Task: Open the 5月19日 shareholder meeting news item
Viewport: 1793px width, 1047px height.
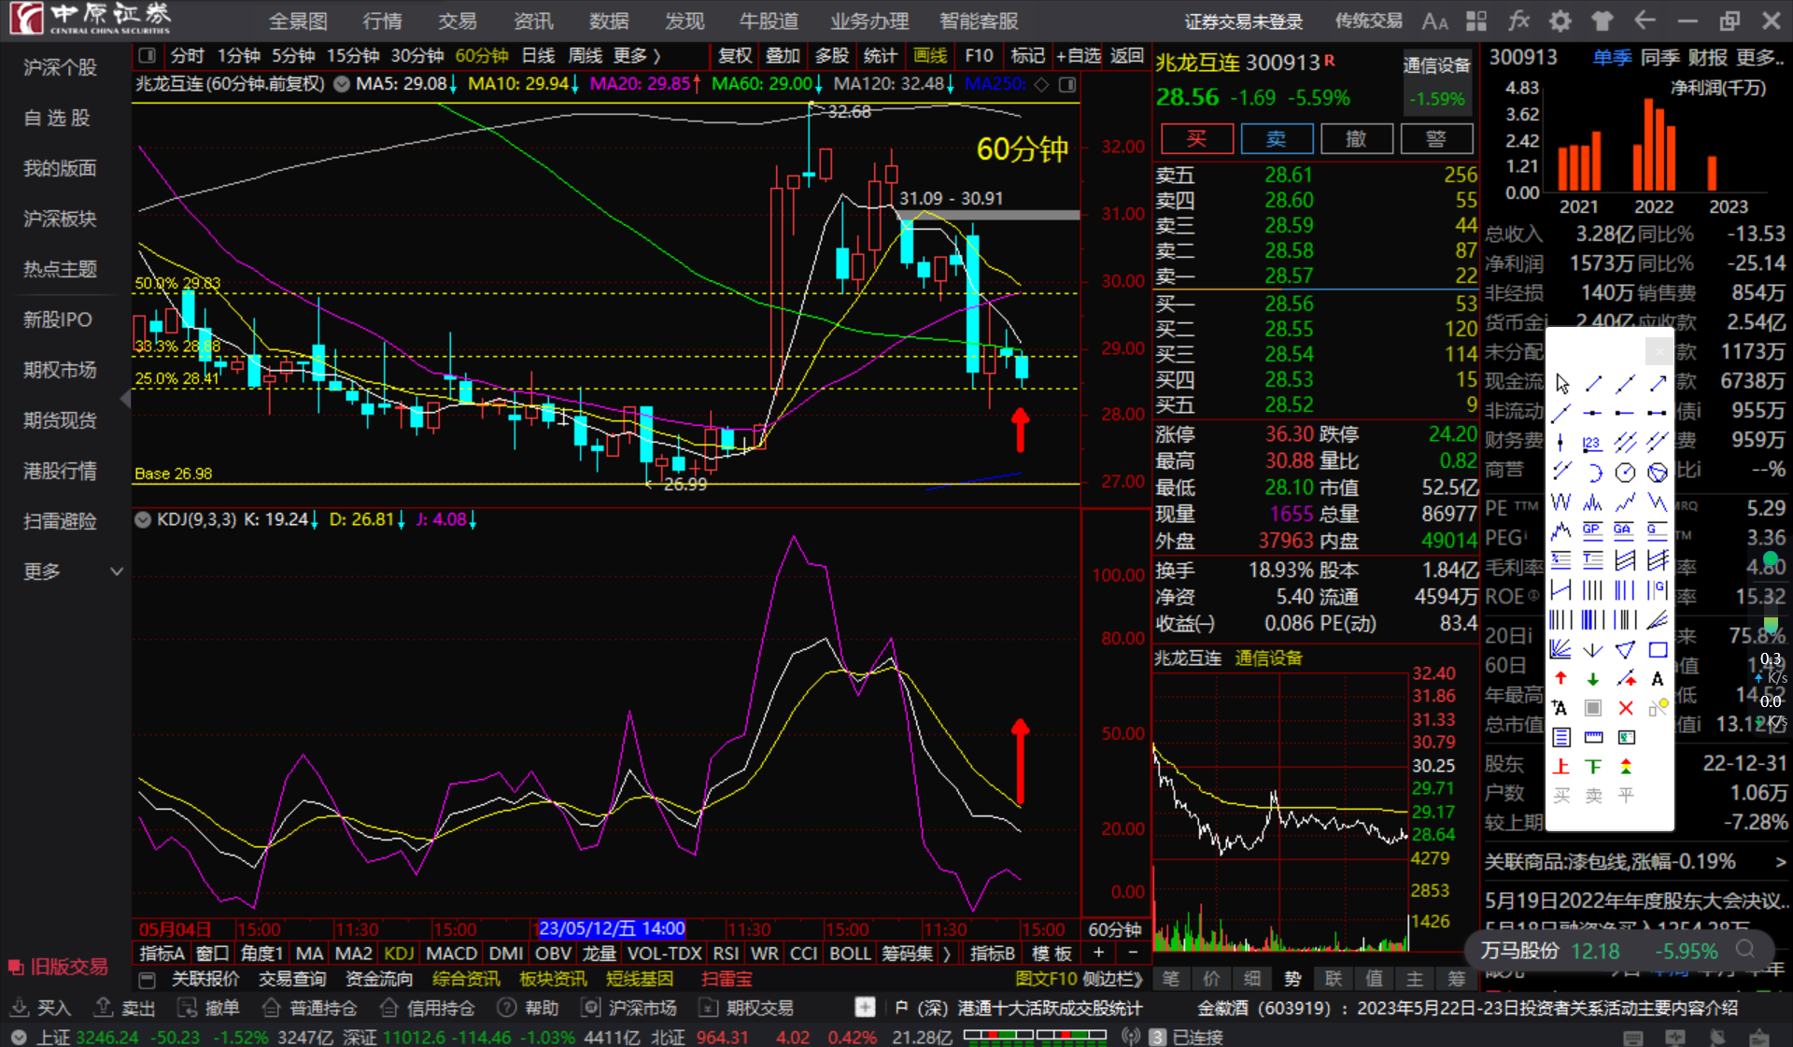Action: click(1636, 900)
